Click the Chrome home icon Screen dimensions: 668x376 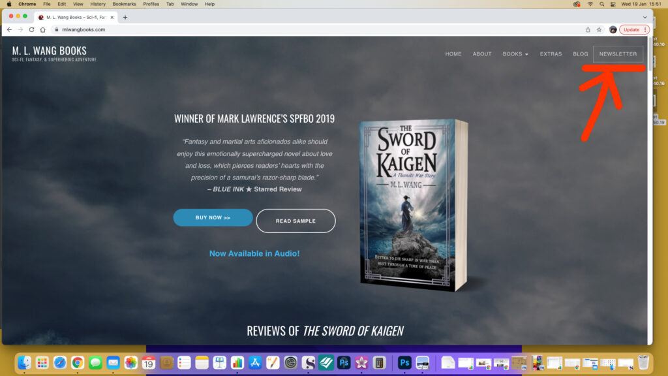42,29
